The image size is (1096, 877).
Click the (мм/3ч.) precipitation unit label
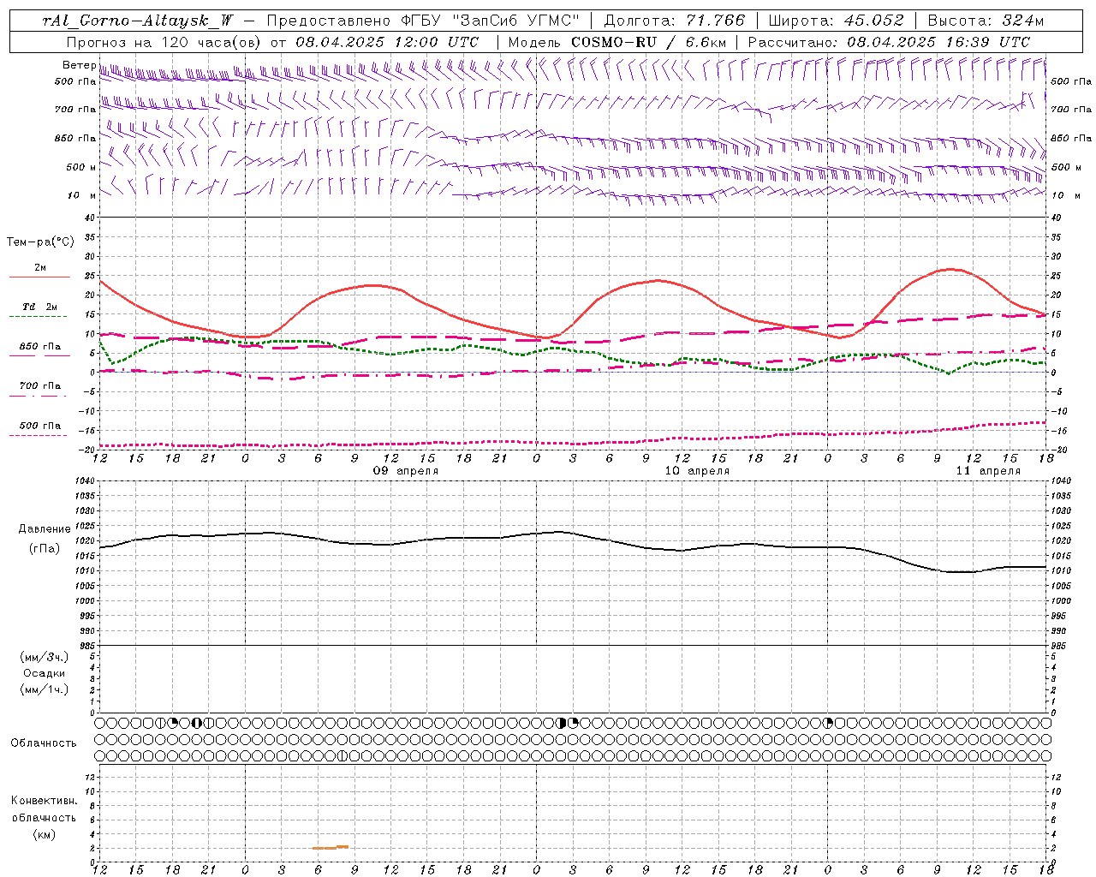point(45,657)
